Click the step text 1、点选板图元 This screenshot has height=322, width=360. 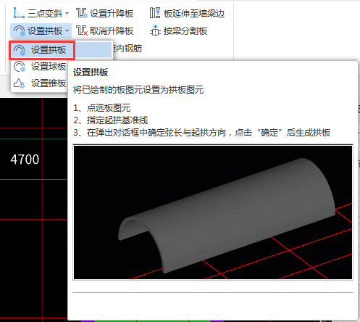[102, 108]
